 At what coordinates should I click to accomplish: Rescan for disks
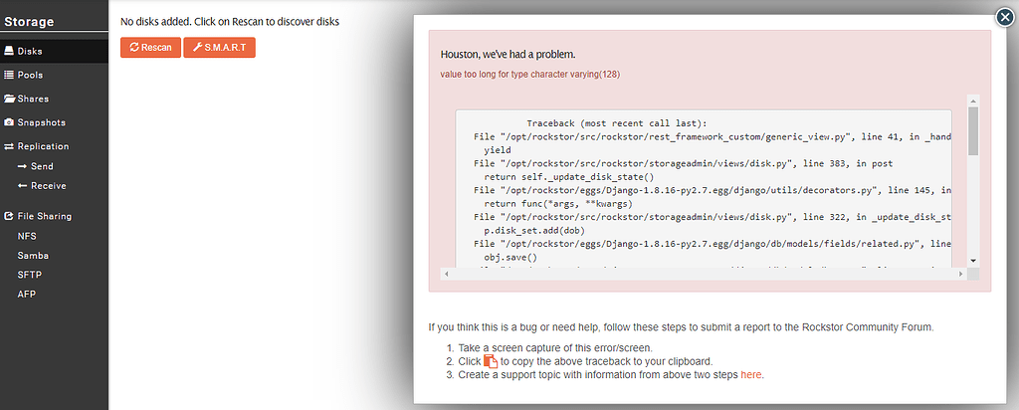pos(150,48)
